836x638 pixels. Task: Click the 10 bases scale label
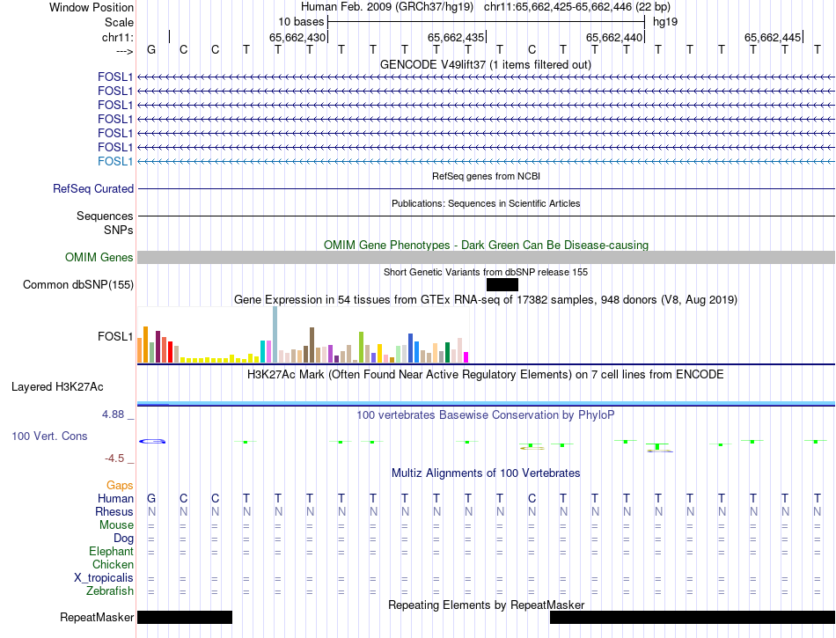[x=301, y=22]
